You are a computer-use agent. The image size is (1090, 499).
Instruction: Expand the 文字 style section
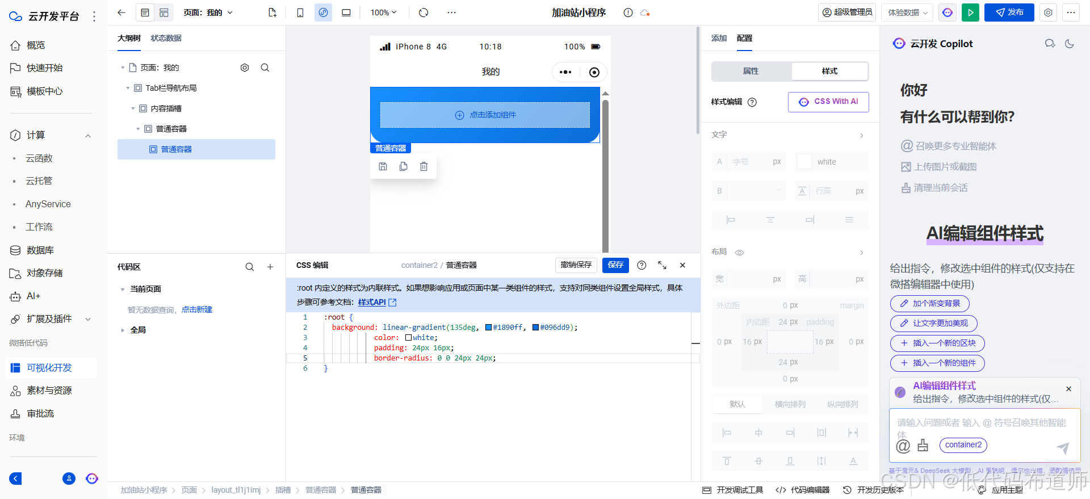[861, 135]
